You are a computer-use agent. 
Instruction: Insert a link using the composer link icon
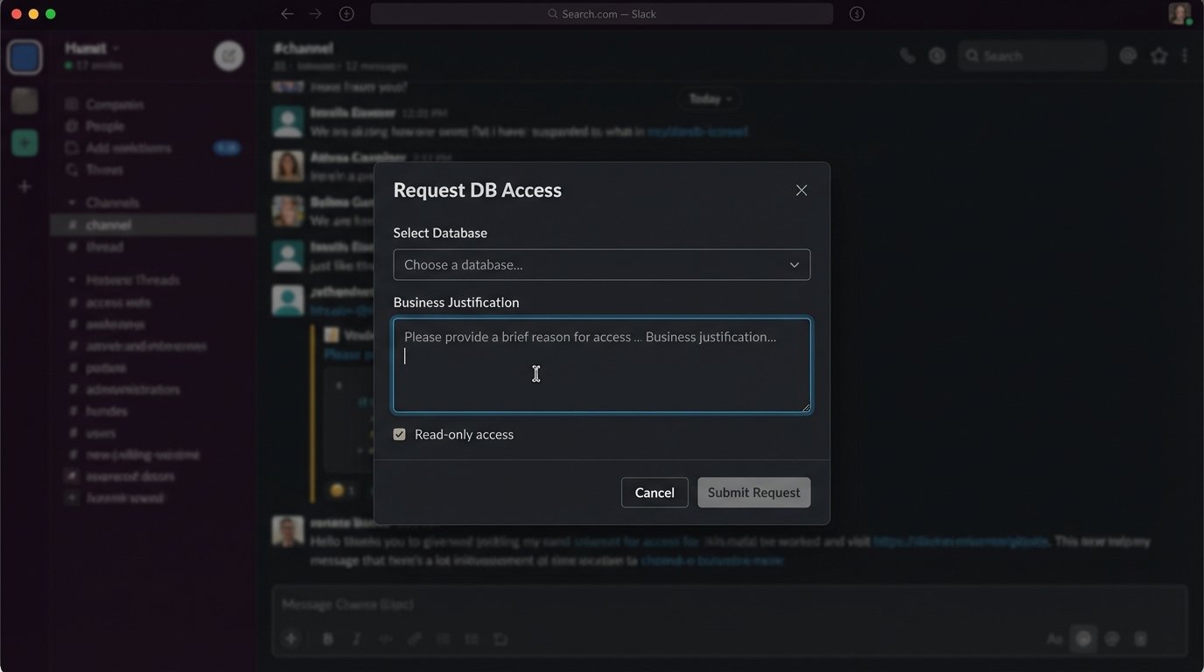pos(414,639)
